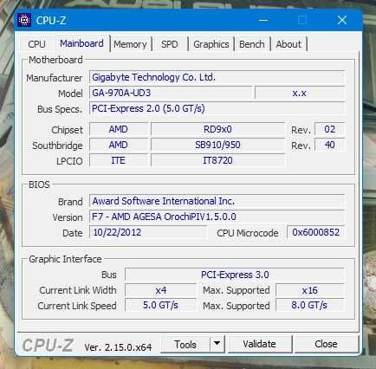This screenshot has width=376, height=369.
Task: Click southbridge revision value 40
Action: coord(330,145)
